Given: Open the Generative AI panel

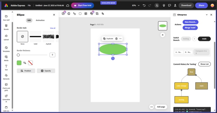Looking at the screenshot, I should pyautogui.click(x=6, y=98).
